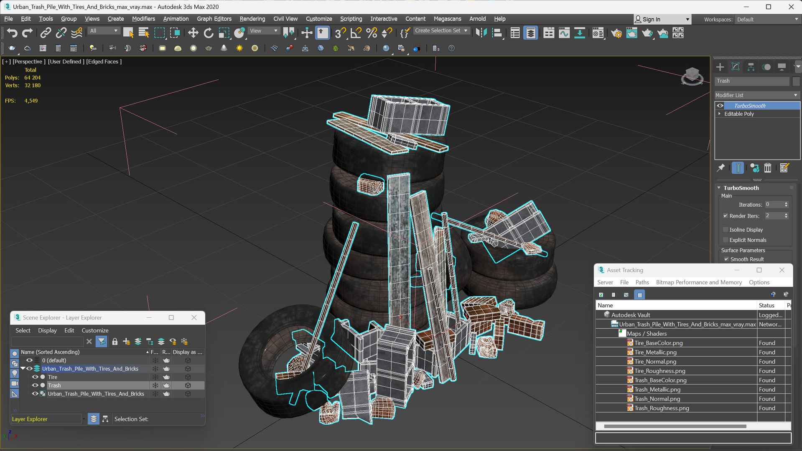The image size is (802, 451).
Task: Open the Modifier List dropdown
Action: click(756, 95)
